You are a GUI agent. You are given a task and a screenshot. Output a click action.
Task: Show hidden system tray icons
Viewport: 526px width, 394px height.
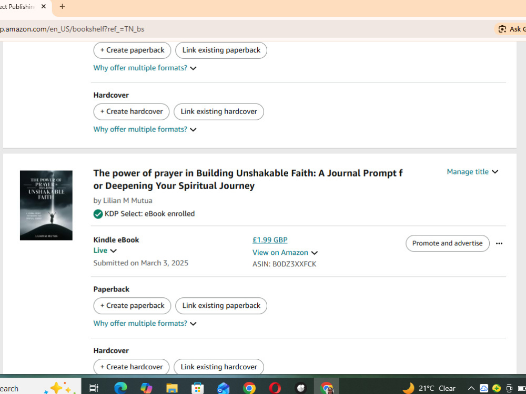[x=471, y=388]
